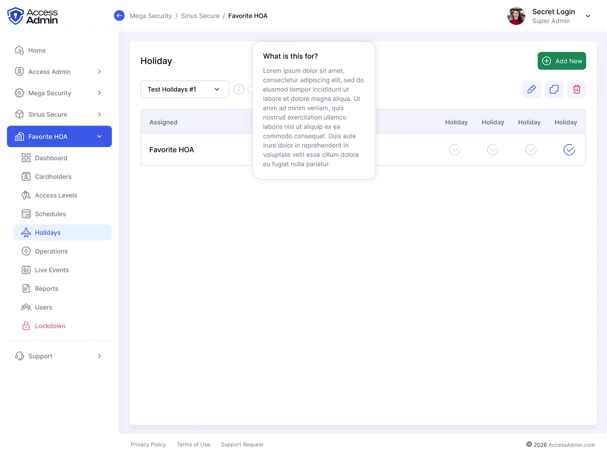Screen dimensions: 607x455
Task: Toggle the first Holiday check for Favorite HOA
Action: [x=455, y=150]
